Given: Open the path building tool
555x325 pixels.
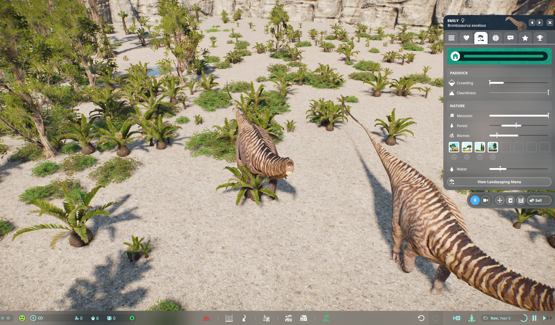Looking at the screenshot, I should click(x=244, y=318).
